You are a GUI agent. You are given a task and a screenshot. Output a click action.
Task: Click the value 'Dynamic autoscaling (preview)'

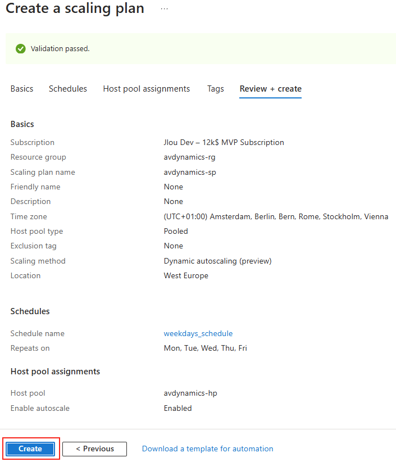217,261
